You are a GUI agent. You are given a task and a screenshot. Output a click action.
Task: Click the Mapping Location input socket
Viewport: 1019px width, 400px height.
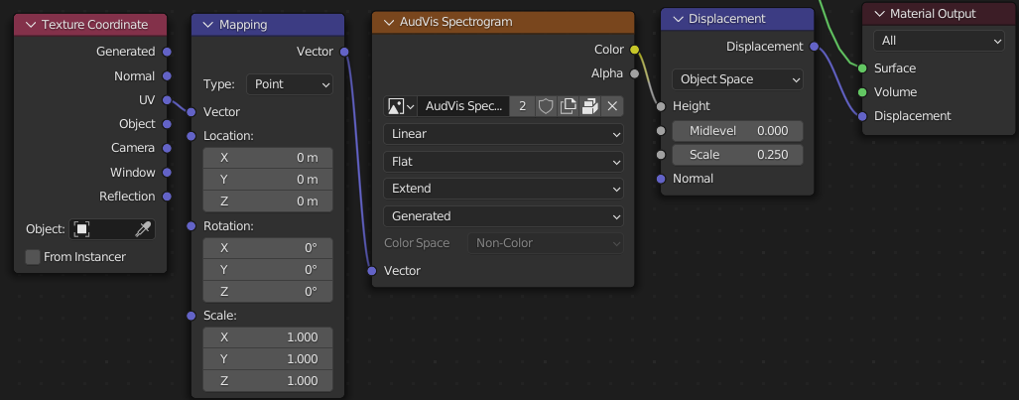tap(191, 136)
